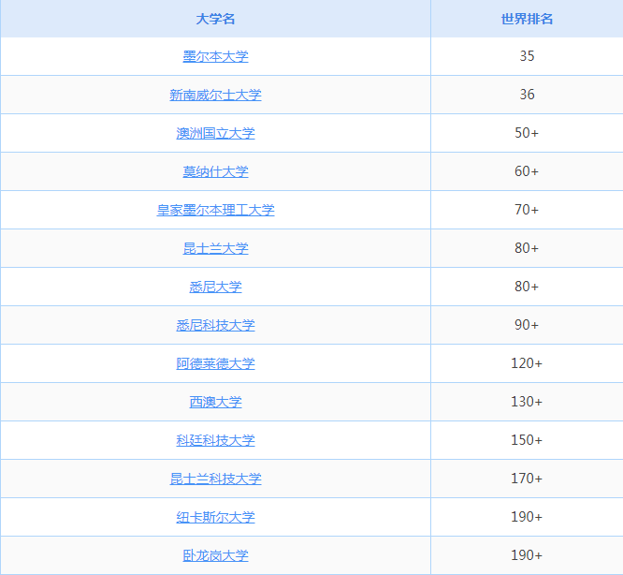This screenshot has width=623, height=575.
Task: Click rank 190+ in 纽卡斯尔大学 row
Action: point(527,517)
